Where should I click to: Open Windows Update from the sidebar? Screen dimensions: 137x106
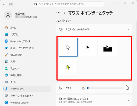pos(27,102)
